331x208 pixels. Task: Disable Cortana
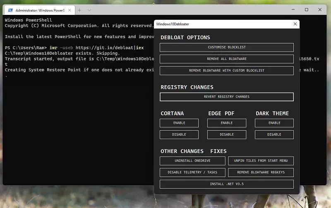(x=179, y=134)
